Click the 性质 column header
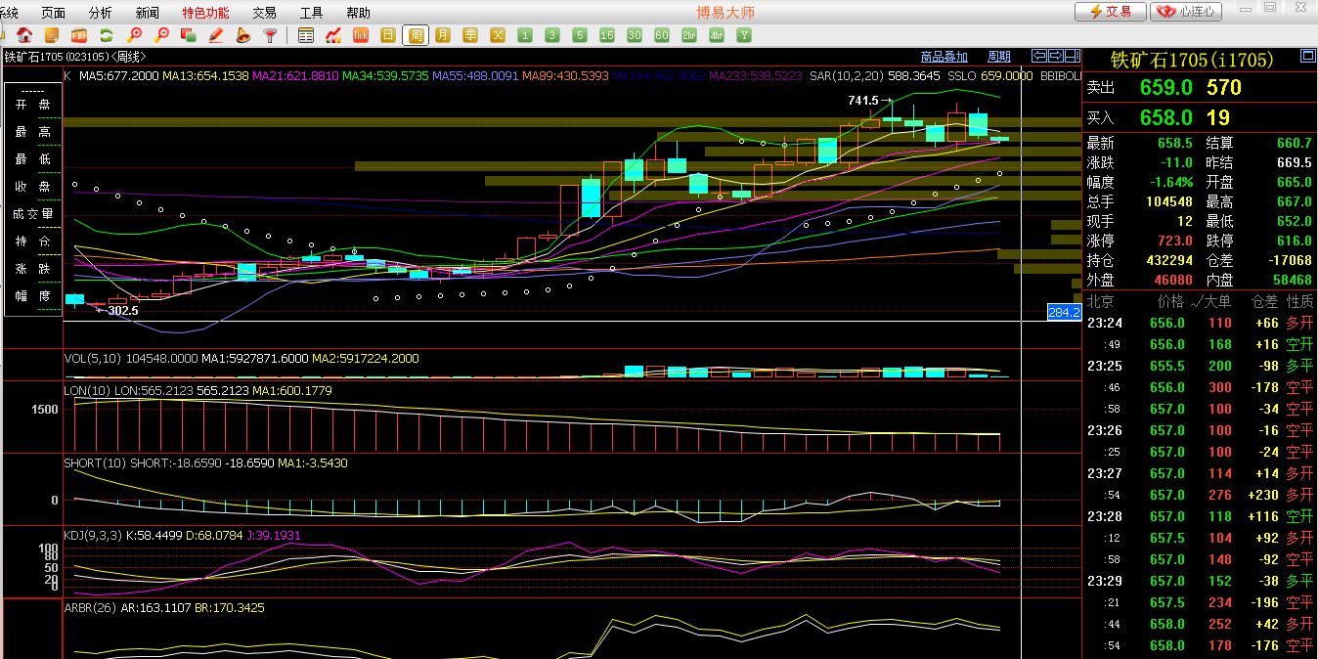 coord(1299,301)
